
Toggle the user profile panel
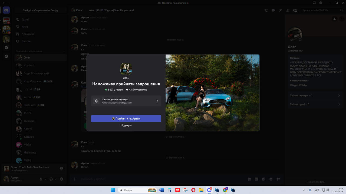pyautogui.click(x=295, y=10)
